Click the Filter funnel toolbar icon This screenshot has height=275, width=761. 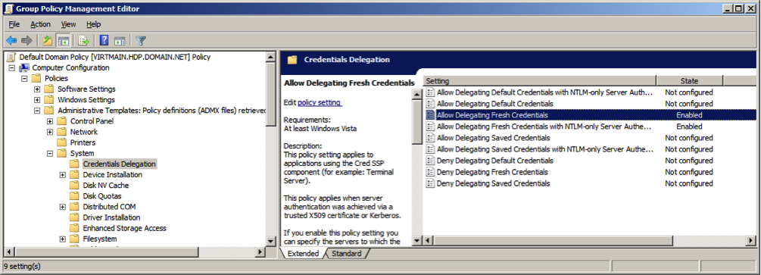click(x=141, y=40)
